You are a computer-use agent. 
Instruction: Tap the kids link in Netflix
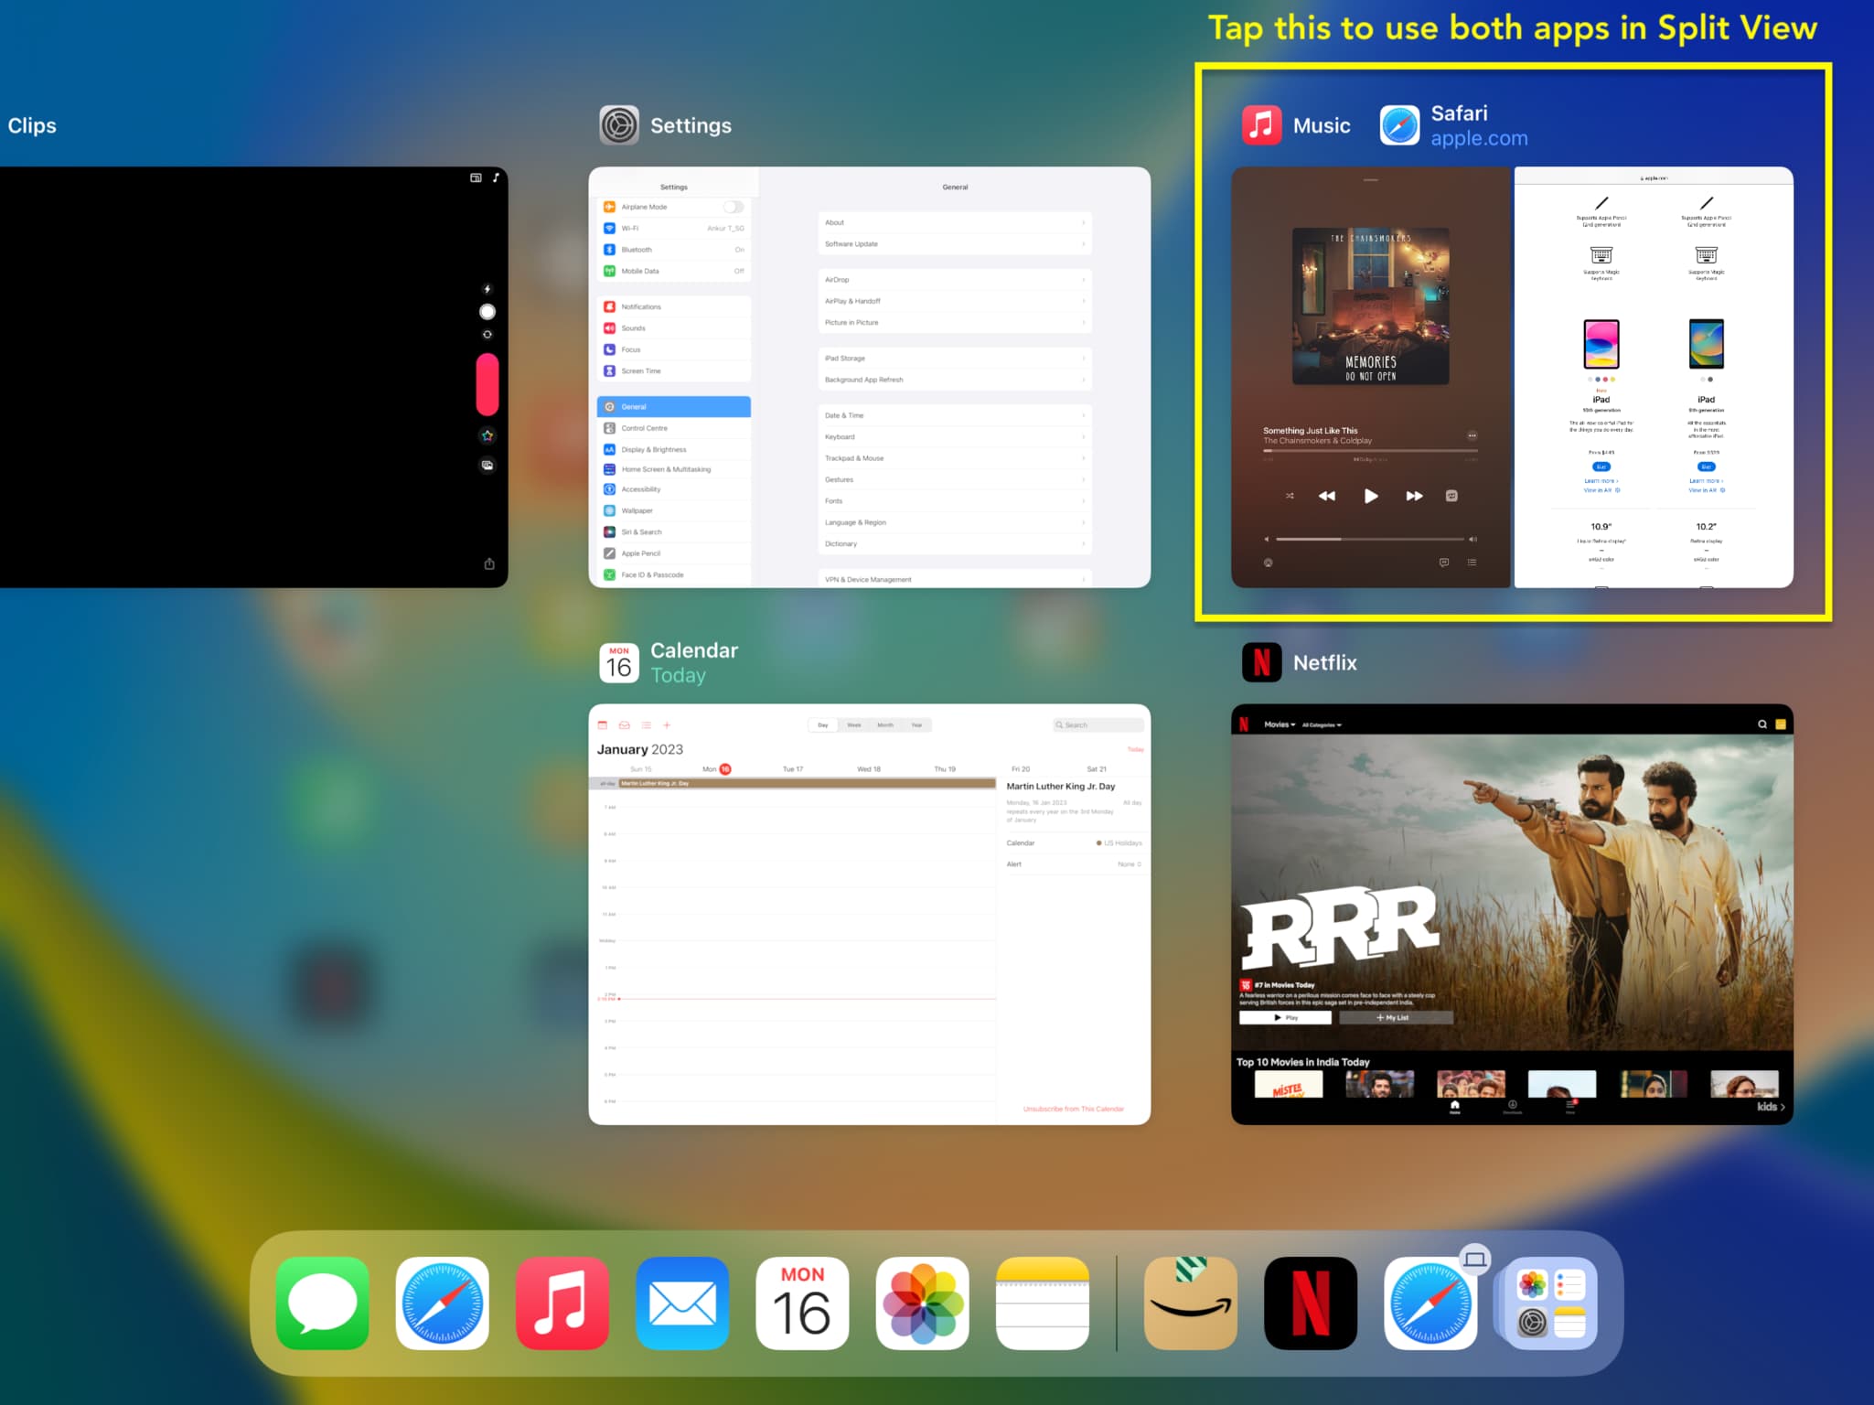click(x=1771, y=1107)
